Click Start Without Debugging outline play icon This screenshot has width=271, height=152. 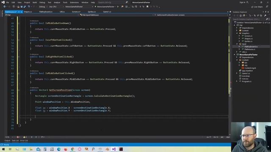click(118, 7)
